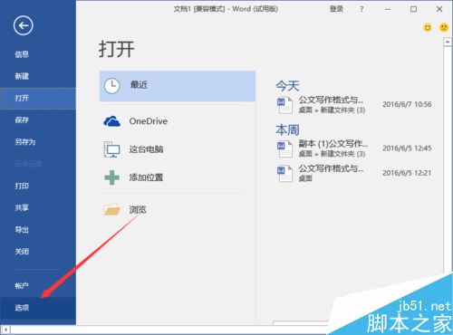
Task: Click the 登录 sign-in link
Action: pyautogui.click(x=336, y=9)
